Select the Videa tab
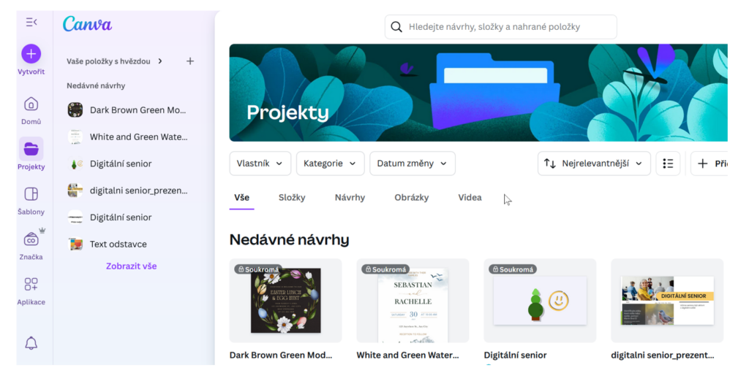 point(470,198)
